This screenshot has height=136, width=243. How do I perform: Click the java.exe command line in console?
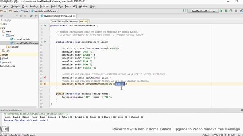coord(36,114)
